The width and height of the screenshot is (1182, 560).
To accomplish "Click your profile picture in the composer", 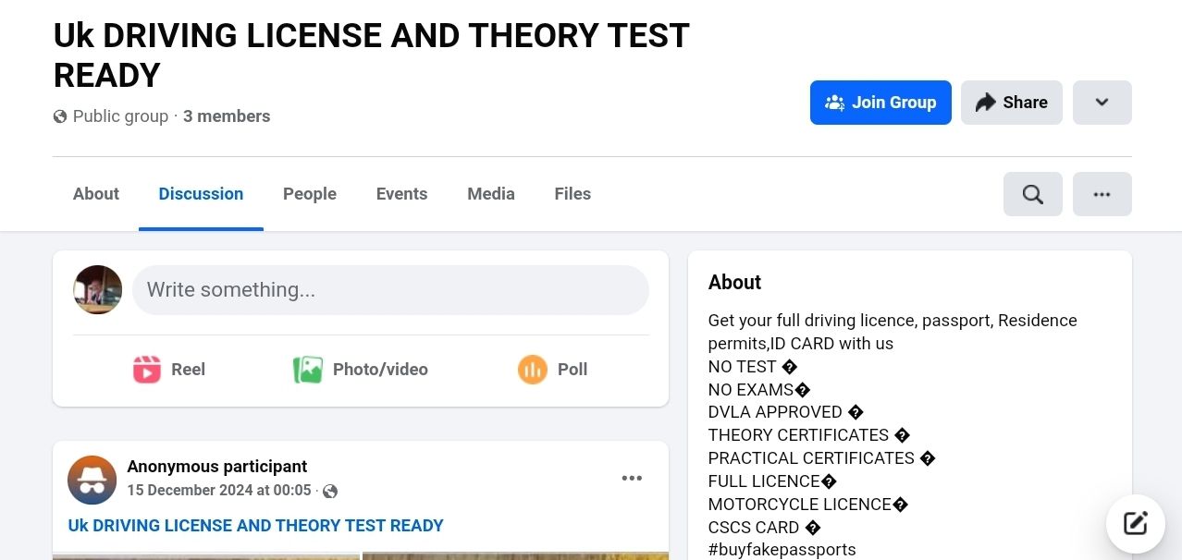I will tap(98, 290).
